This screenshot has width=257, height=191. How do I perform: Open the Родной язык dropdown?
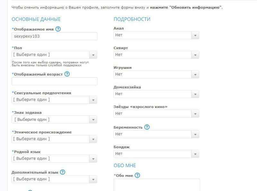click(93, 158)
